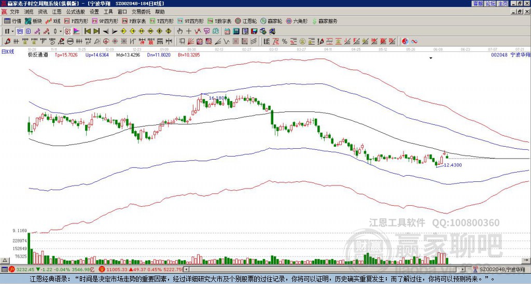Click the n² grid tool icon
The height and width of the screenshot is (284, 531).
tap(88, 41)
